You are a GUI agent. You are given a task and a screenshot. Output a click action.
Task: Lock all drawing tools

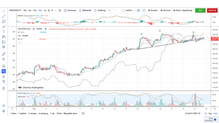click(x=4, y=77)
